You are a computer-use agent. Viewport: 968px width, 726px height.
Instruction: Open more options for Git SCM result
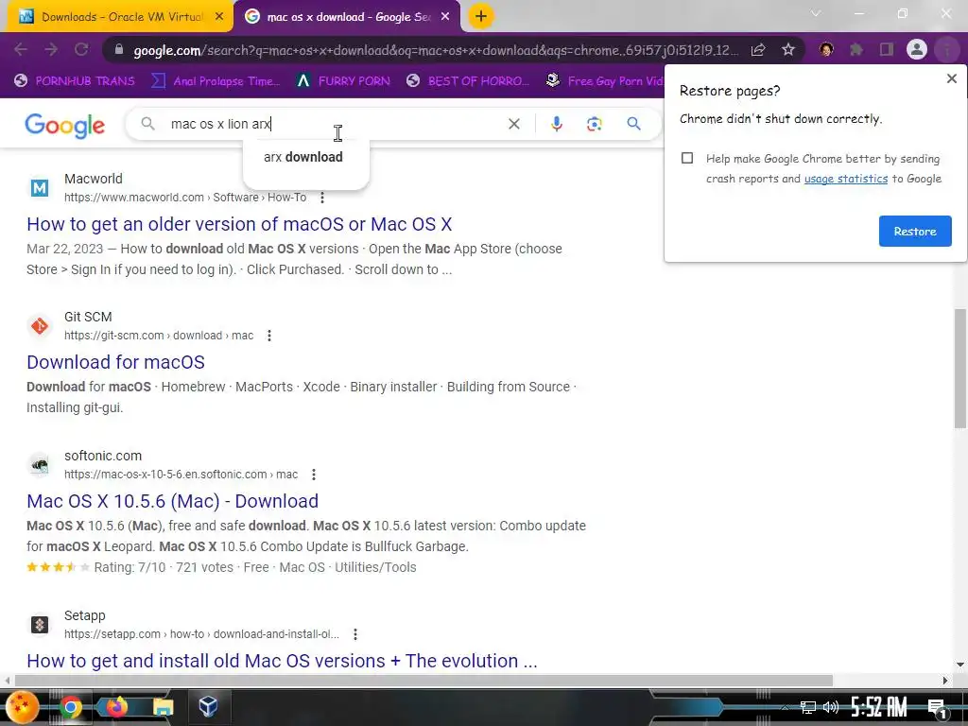point(268,336)
